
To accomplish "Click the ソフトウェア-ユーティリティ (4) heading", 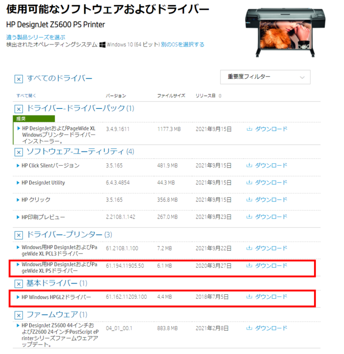I will (x=80, y=151).
